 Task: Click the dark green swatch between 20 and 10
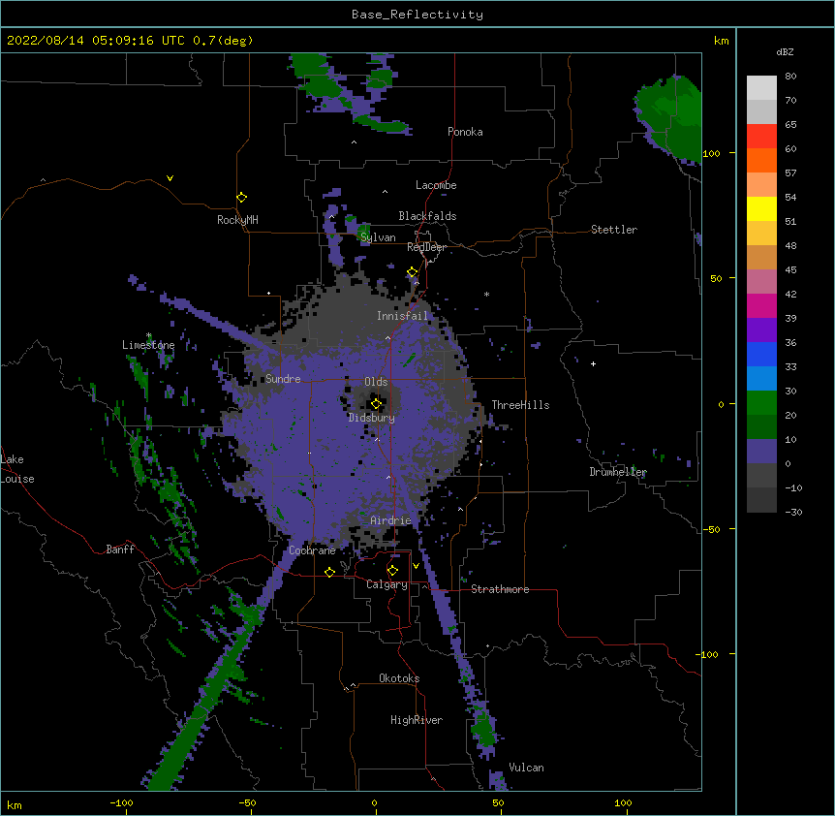pyautogui.click(x=761, y=426)
